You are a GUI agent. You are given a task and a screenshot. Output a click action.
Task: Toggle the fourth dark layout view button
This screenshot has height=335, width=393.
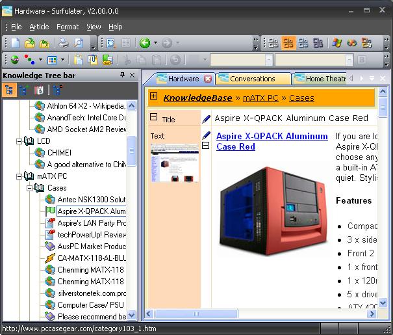click(x=318, y=43)
